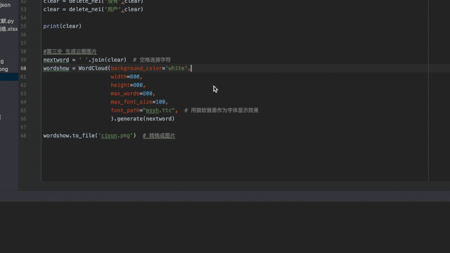Click the 'nextword' variable on line 59
Viewport: 450px width, 253px height.
tap(56, 60)
